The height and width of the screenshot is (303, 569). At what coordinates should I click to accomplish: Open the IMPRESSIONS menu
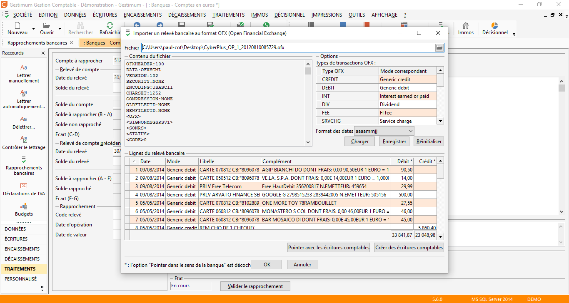click(x=327, y=15)
